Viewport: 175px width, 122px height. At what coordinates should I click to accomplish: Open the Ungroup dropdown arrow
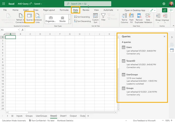pyautogui.click(x=165, y=22)
